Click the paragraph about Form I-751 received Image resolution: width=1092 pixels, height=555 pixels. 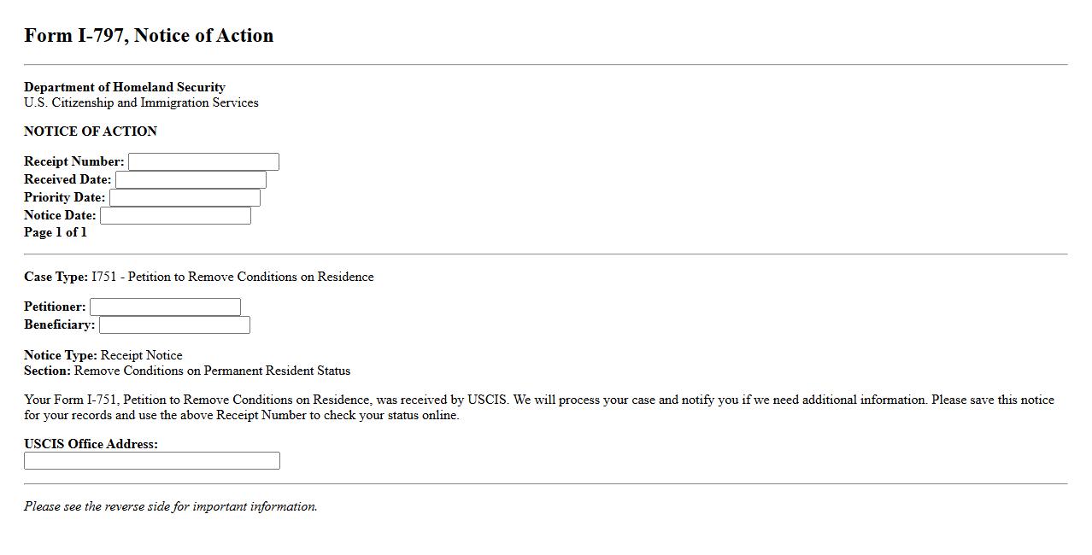coord(538,407)
